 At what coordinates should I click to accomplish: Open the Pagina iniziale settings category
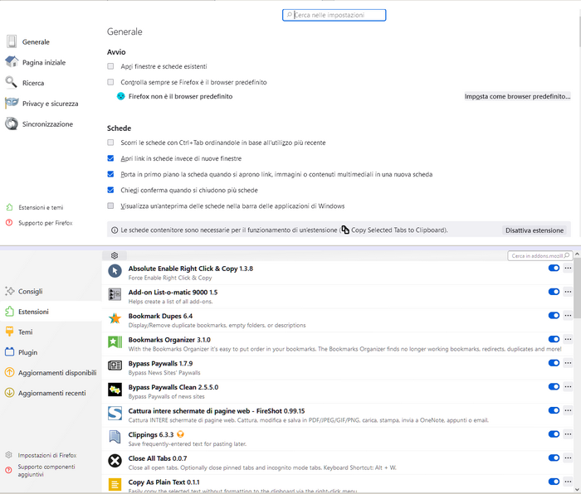[36, 62]
